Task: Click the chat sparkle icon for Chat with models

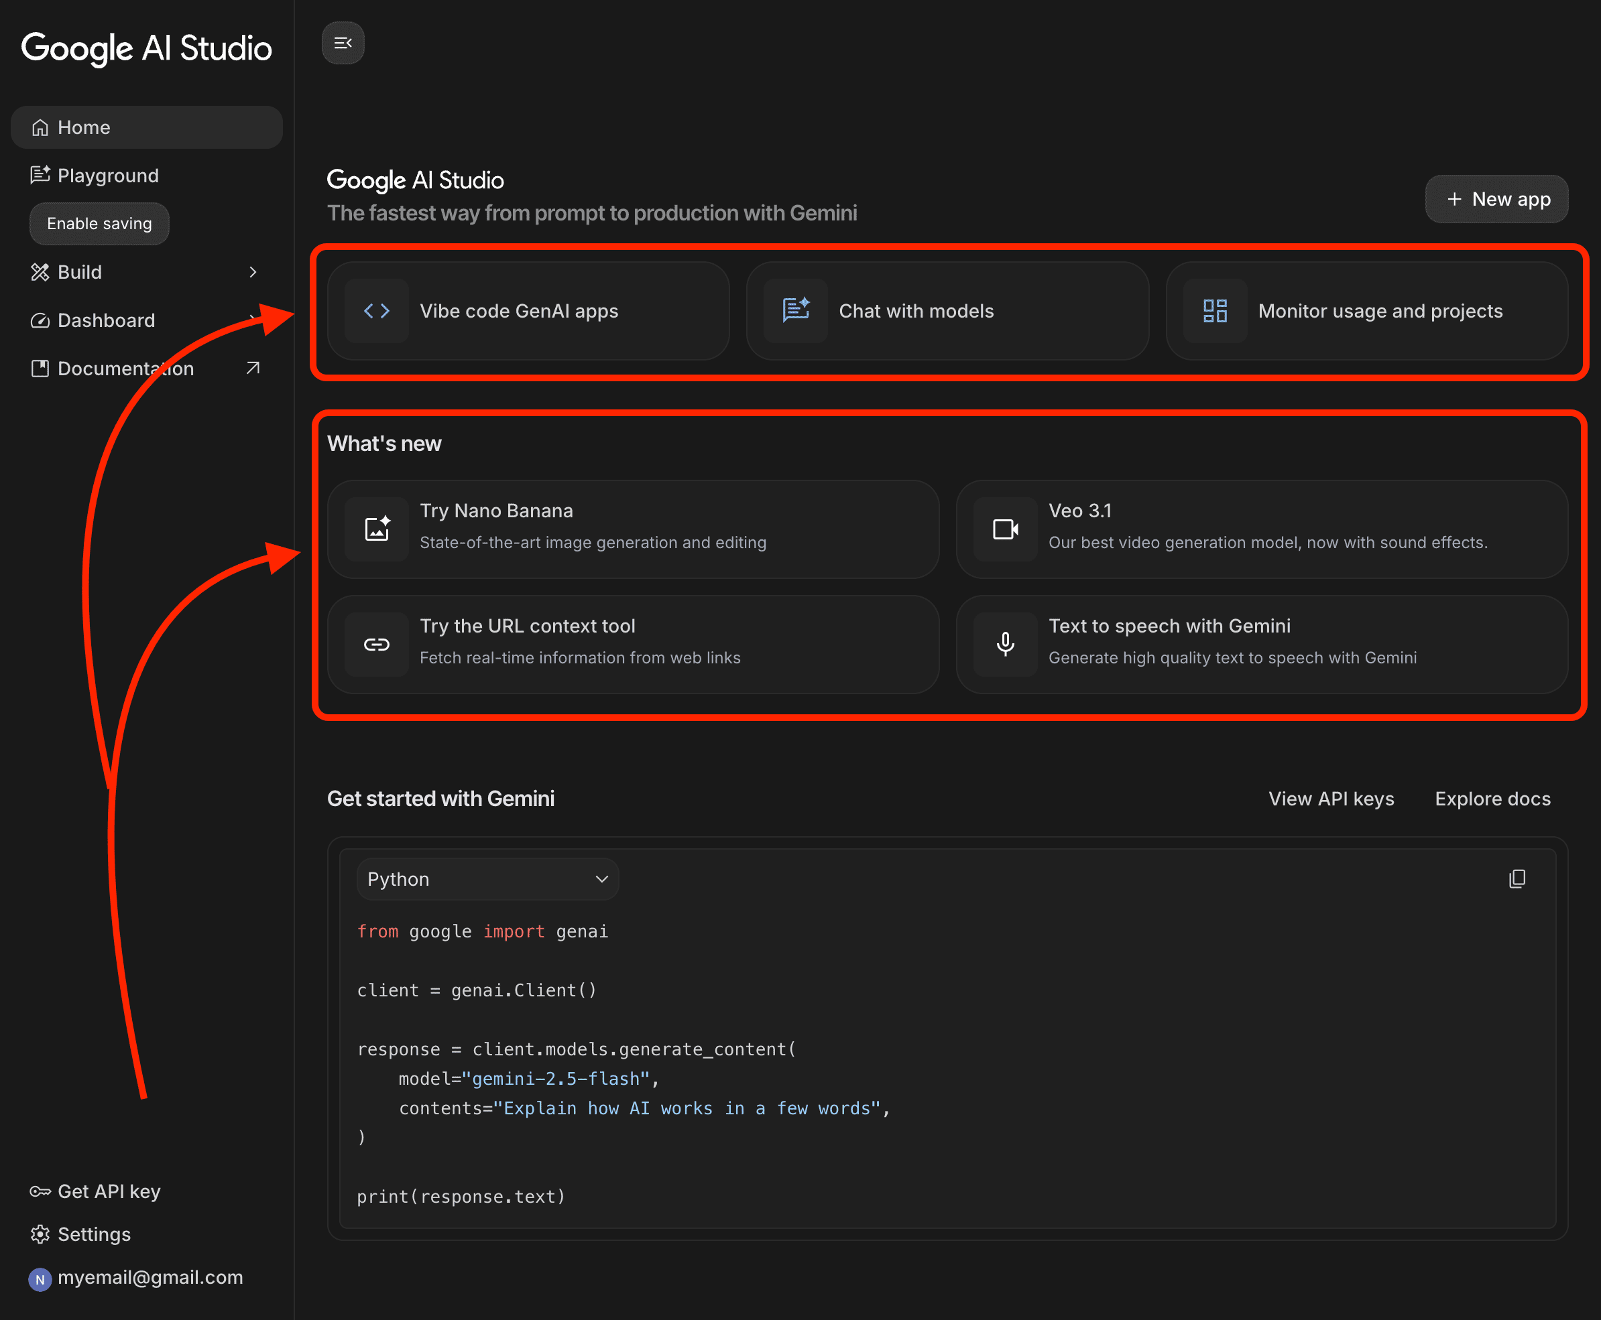Action: 796,311
